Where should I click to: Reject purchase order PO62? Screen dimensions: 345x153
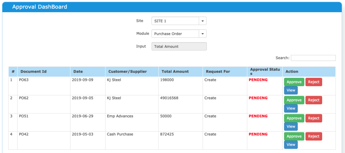[314, 100]
